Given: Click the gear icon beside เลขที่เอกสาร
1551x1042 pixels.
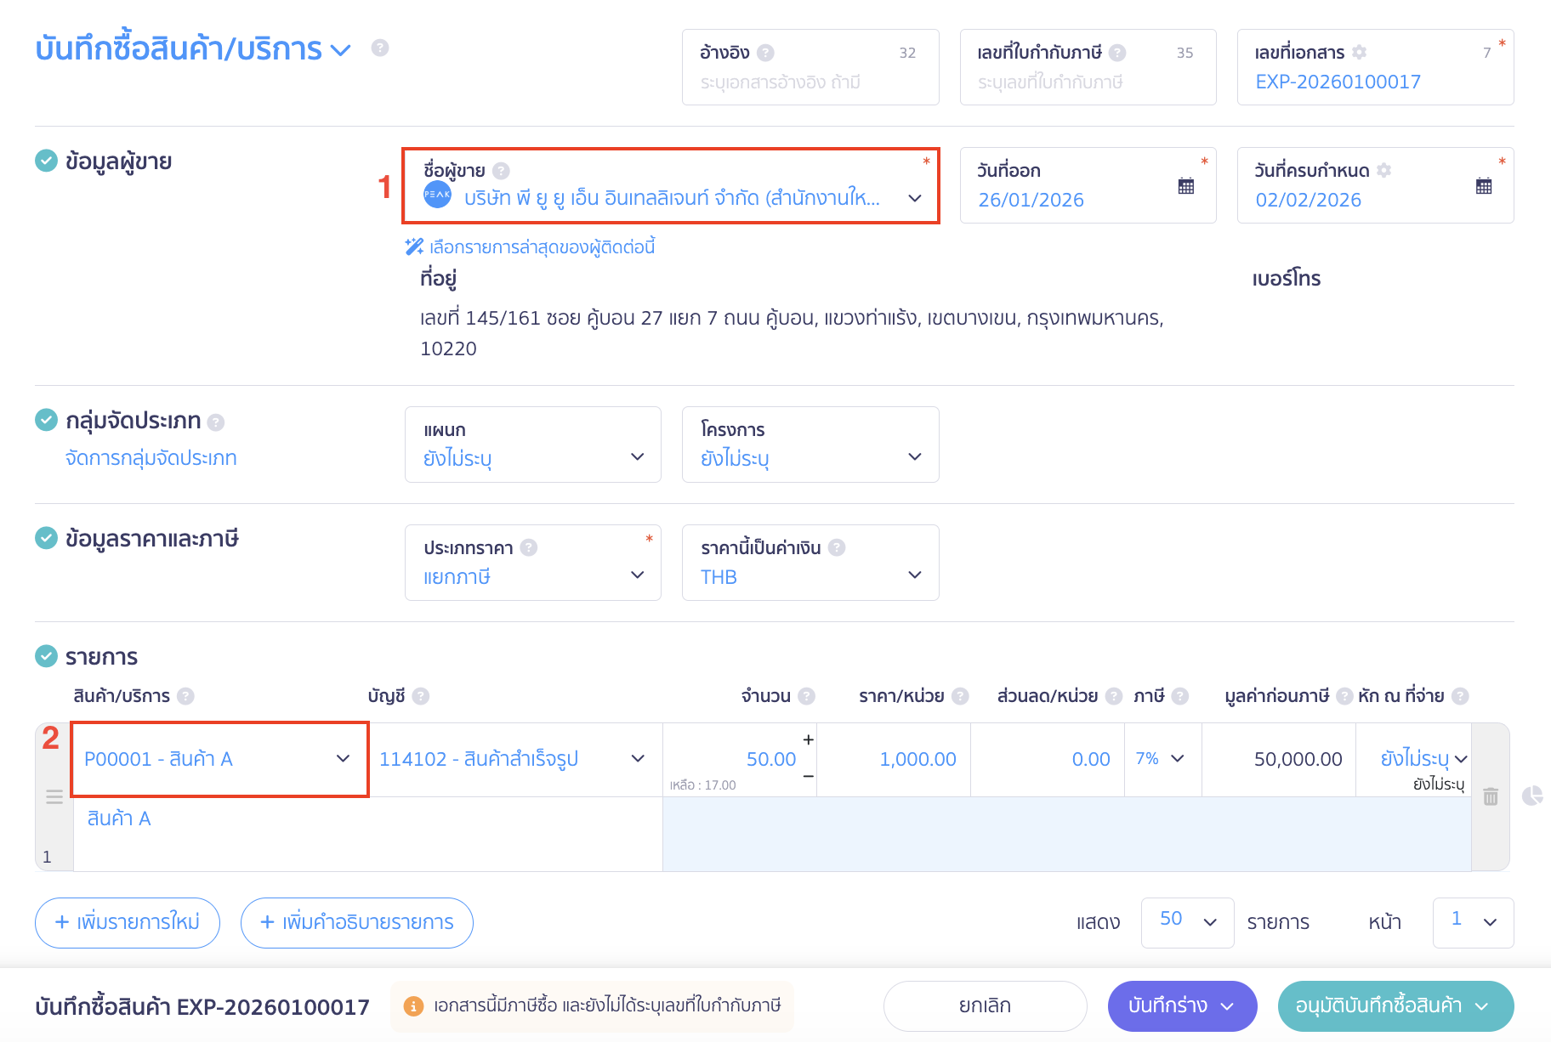Looking at the screenshot, I should 1359,53.
